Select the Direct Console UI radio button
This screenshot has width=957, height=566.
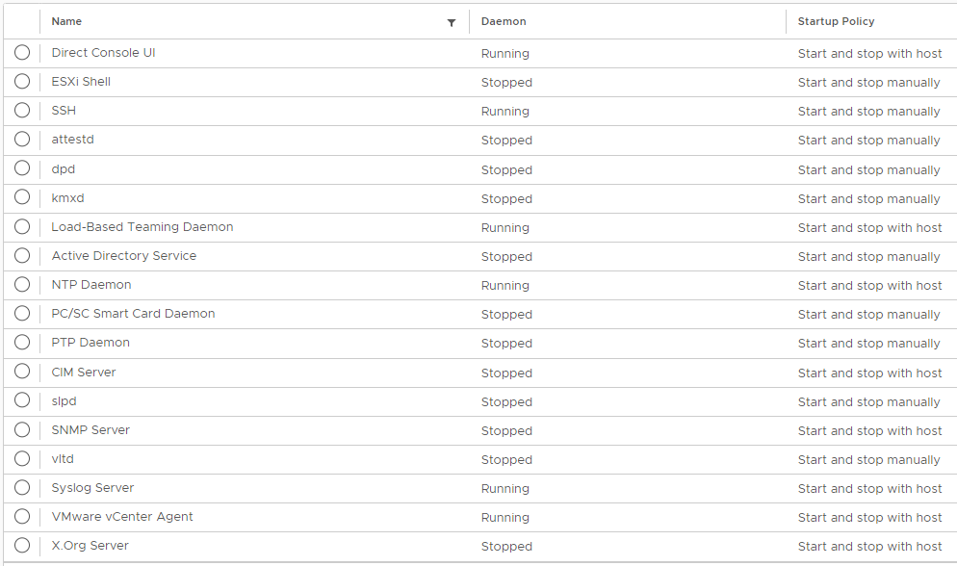[x=22, y=52]
